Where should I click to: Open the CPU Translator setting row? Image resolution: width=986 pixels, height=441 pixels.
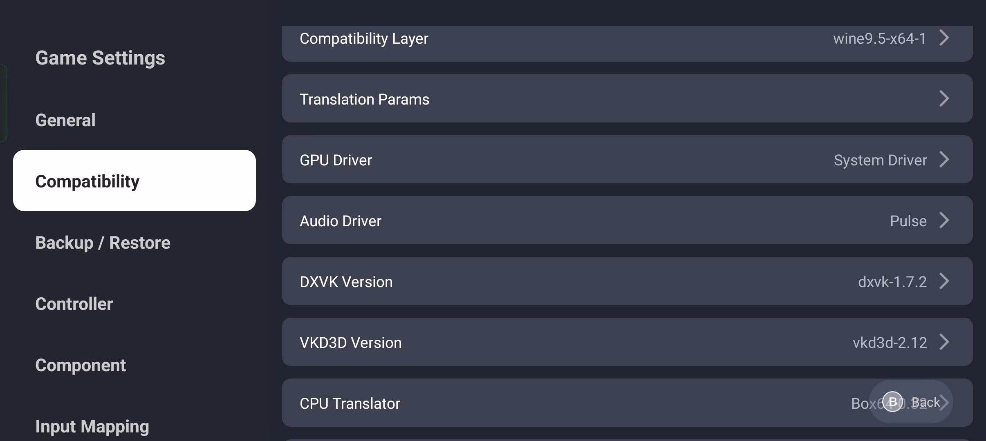click(x=531, y=403)
